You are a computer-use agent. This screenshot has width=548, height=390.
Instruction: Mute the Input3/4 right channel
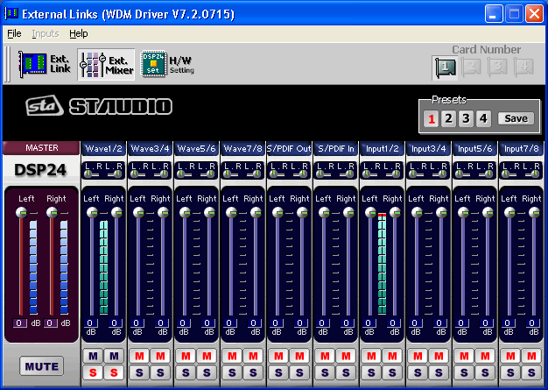(x=439, y=356)
